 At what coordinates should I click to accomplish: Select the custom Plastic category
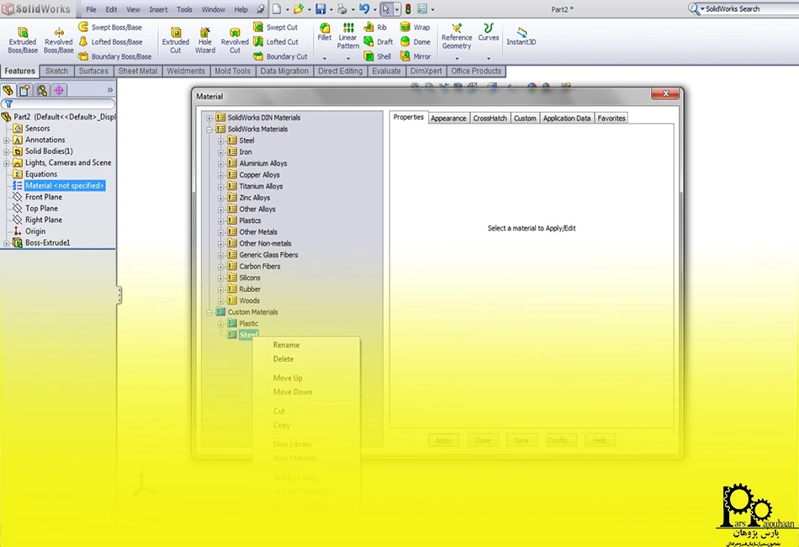(x=249, y=324)
